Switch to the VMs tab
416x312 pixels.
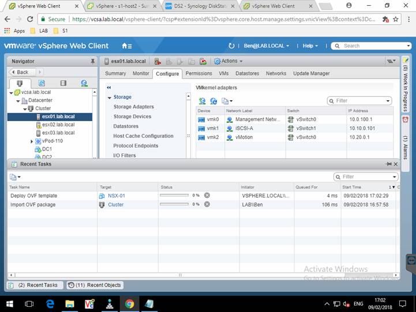click(224, 73)
